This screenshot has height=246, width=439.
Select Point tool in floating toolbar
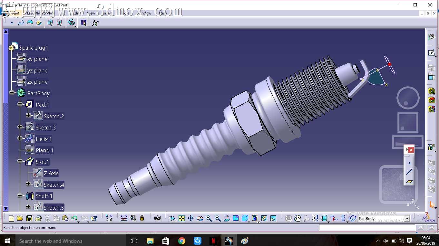tap(409, 163)
